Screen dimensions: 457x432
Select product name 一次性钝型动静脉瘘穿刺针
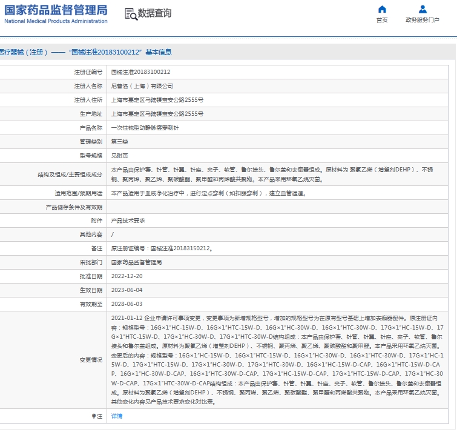coord(145,128)
